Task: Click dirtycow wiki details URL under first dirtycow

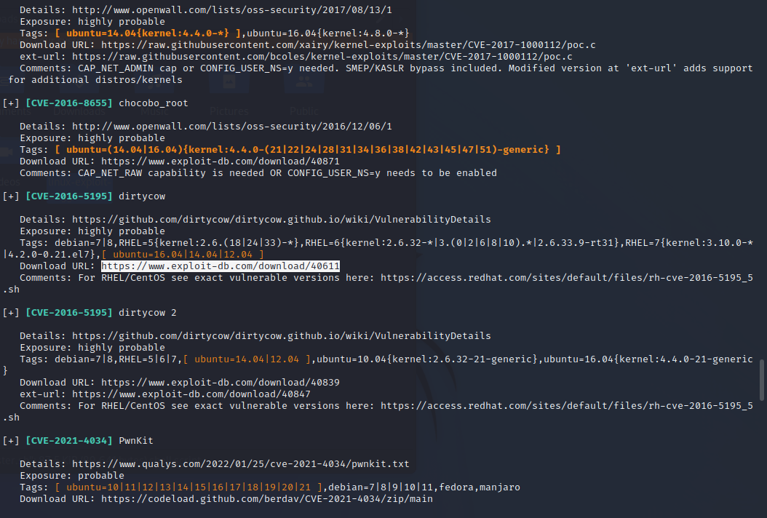Action: (x=282, y=220)
